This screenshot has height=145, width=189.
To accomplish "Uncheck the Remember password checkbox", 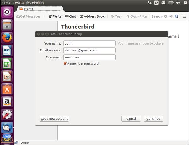I will click(x=65, y=63).
